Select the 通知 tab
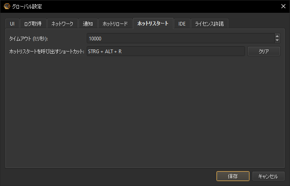The height and width of the screenshot is (186, 290). point(88,24)
